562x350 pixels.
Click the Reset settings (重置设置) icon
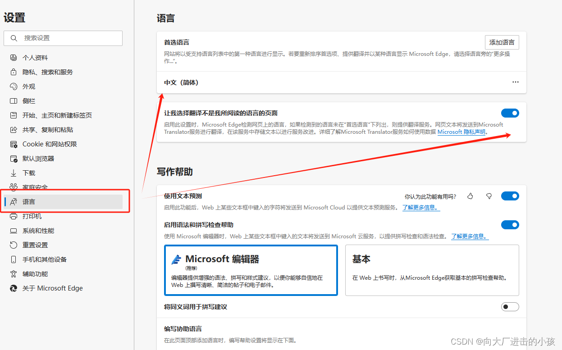pyautogui.click(x=14, y=245)
